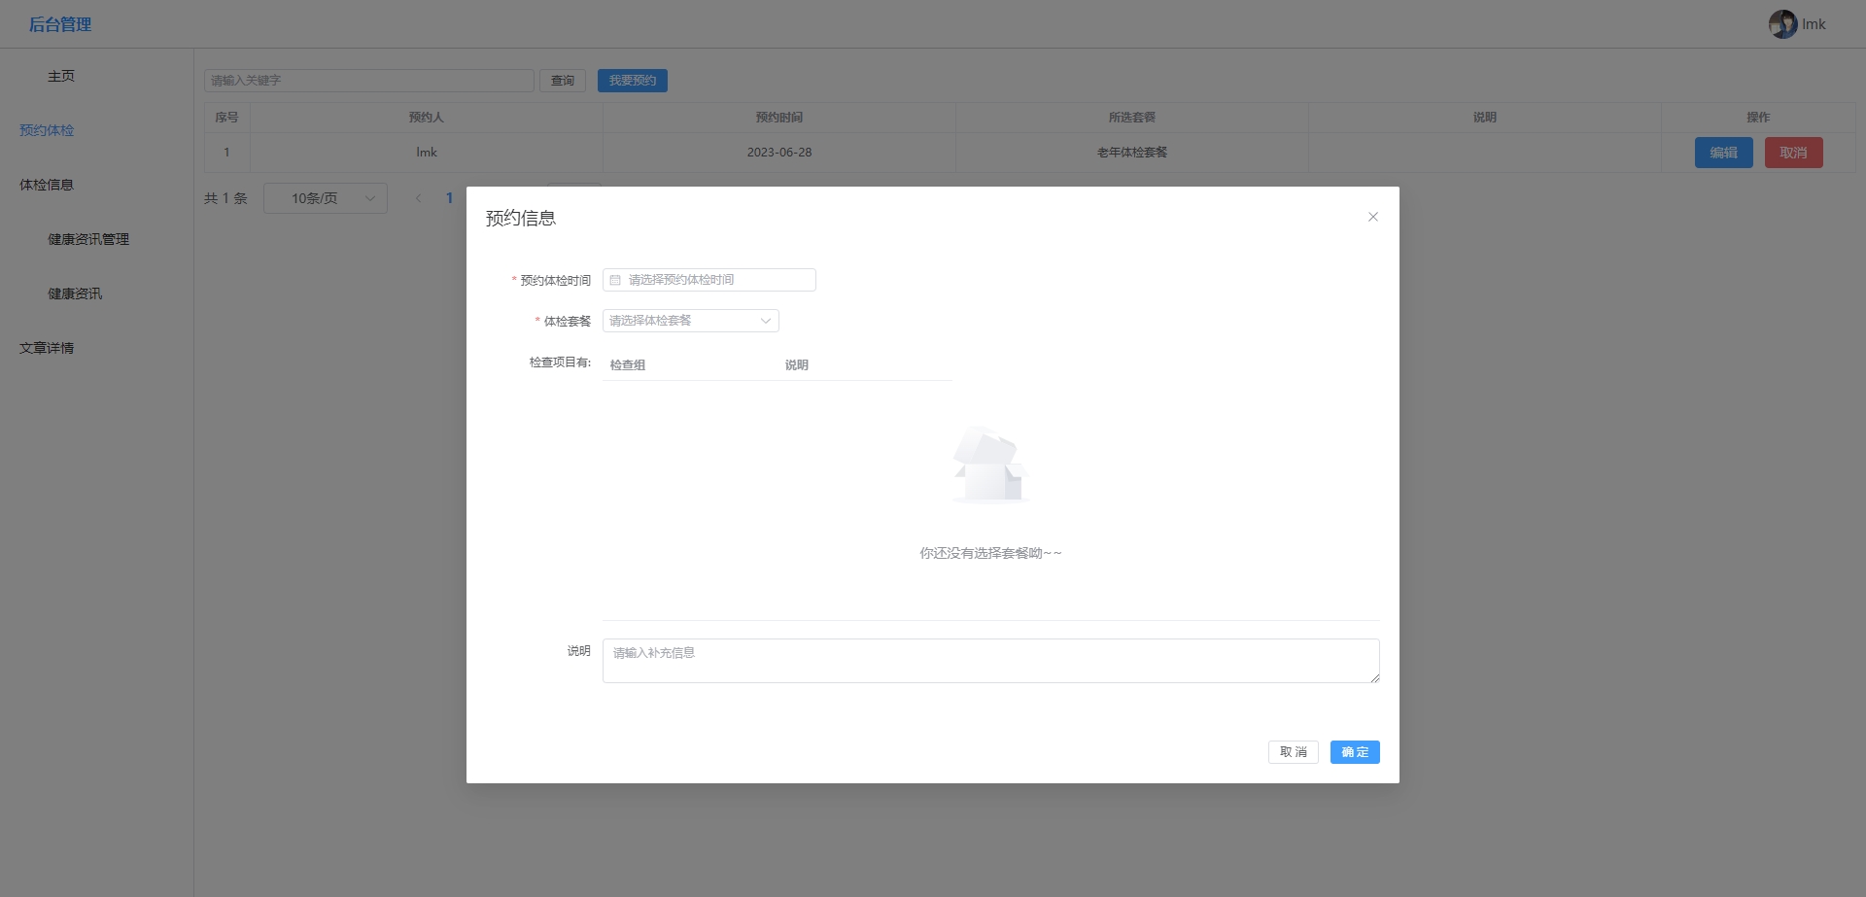Image resolution: width=1866 pixels, height=897 pixels.
Task: Close the 预约信息 dialog with X icon
Action: click(x=1372, y=217)
